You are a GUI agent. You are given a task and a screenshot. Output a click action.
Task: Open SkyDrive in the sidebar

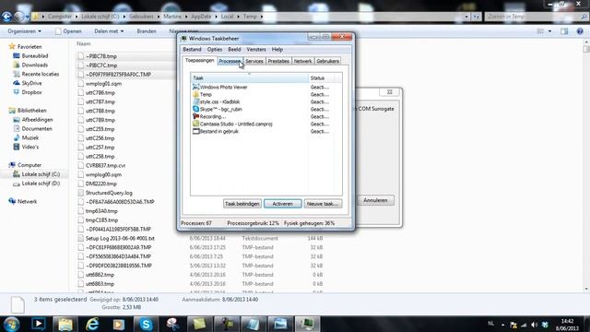[x=28, y=83]
